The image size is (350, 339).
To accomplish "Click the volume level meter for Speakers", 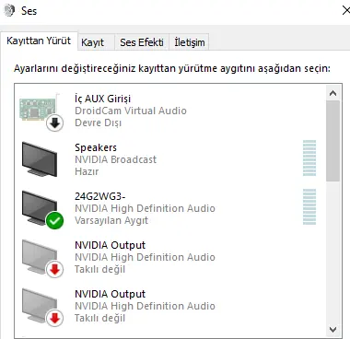I will (x=309, y=158).
